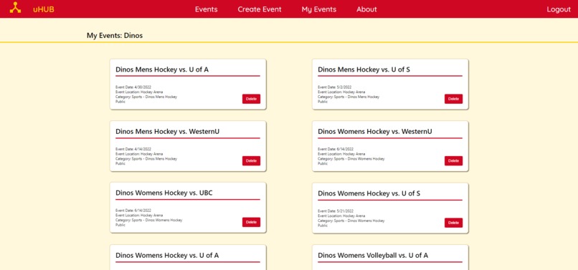Click title Dinos Womens Hockey vs. UBC

[x=164, y=193]
